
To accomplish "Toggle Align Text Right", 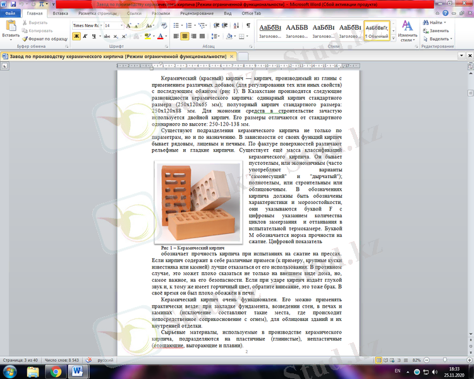I will (193, 36).
